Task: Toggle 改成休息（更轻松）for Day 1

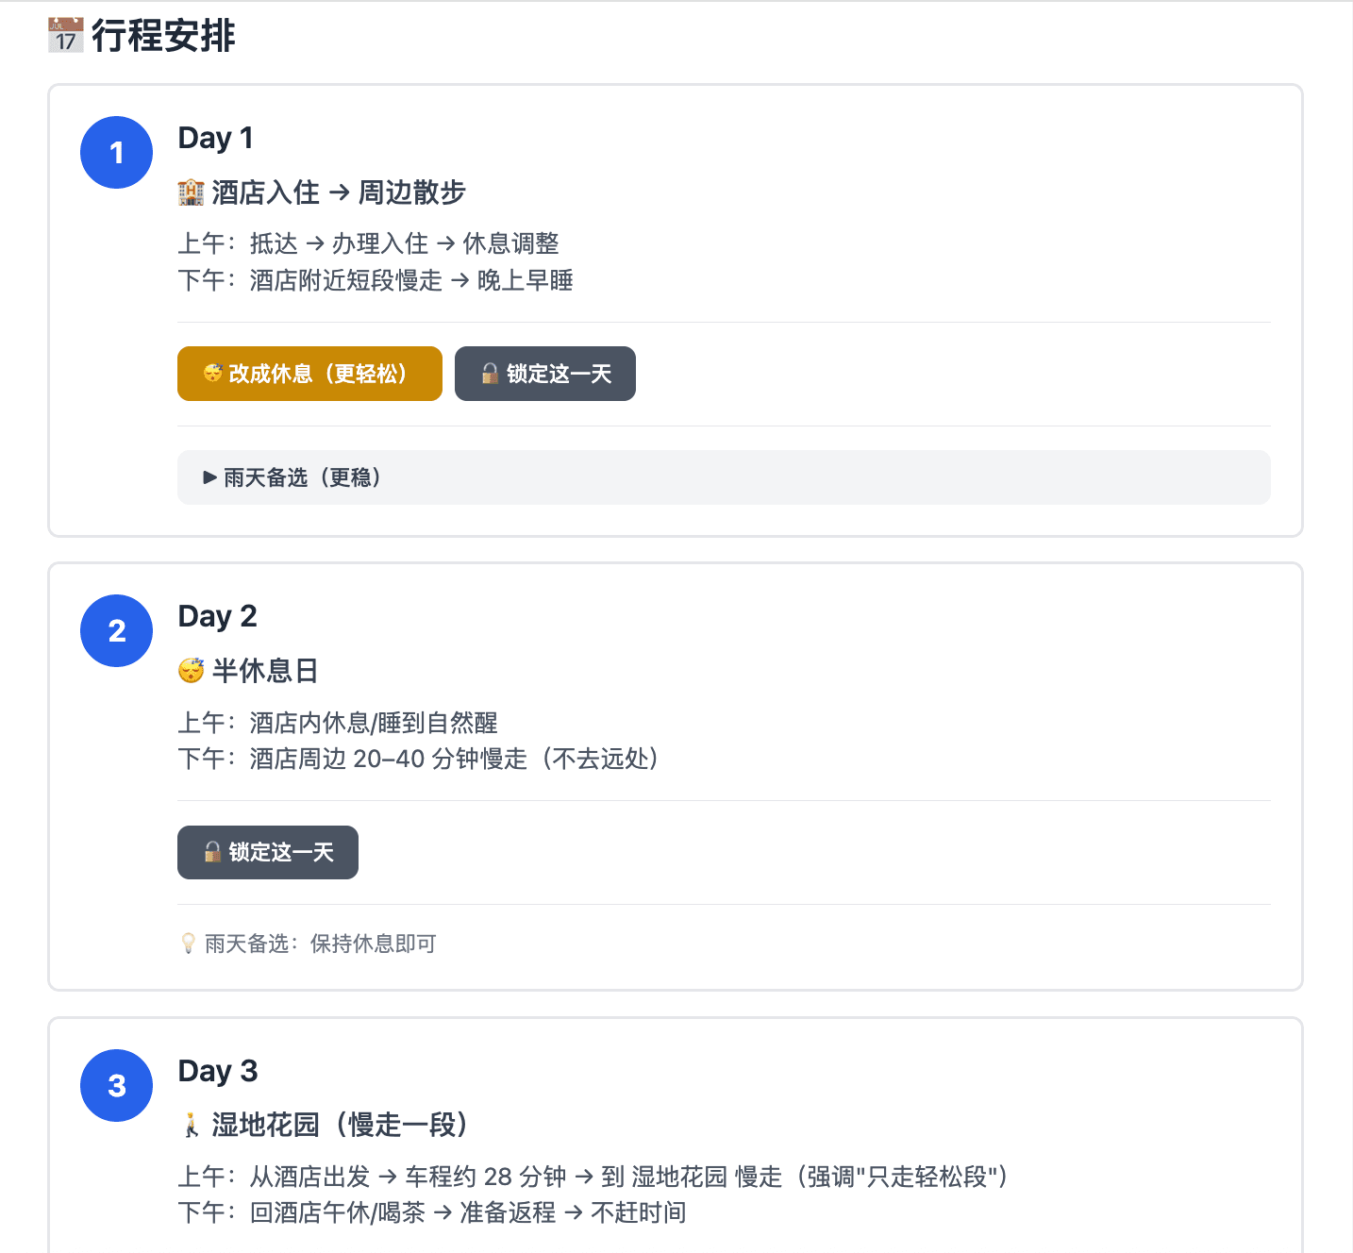Action: point(309,373)
